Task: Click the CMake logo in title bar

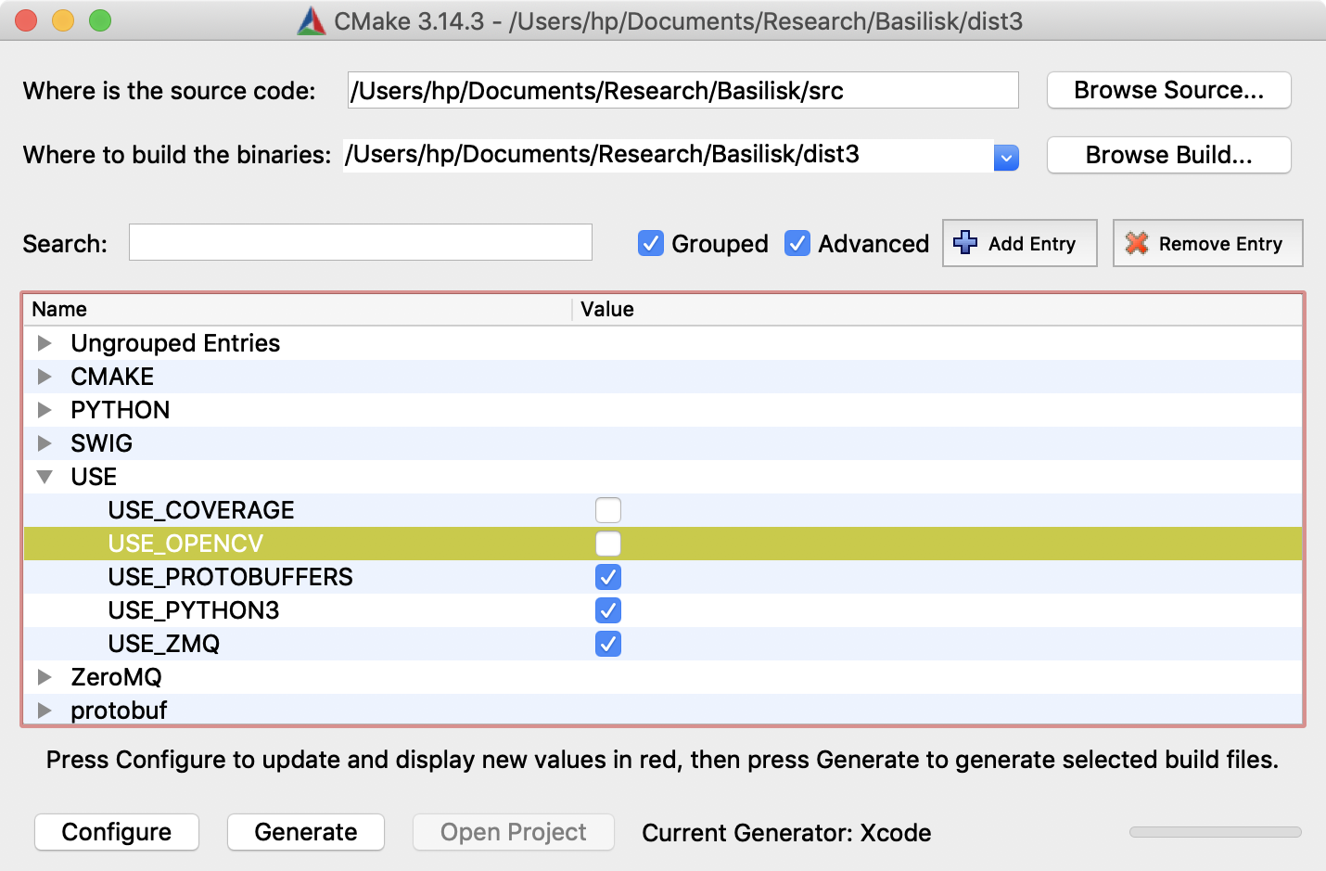Action: coord(311,21)
